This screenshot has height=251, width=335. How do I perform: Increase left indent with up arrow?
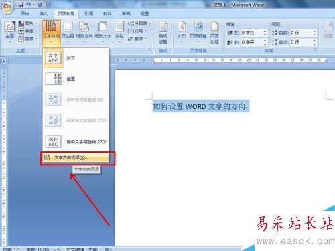click(265, 31)
